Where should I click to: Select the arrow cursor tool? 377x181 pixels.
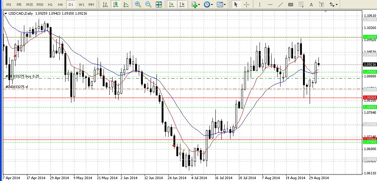click(x=236, y=4)
